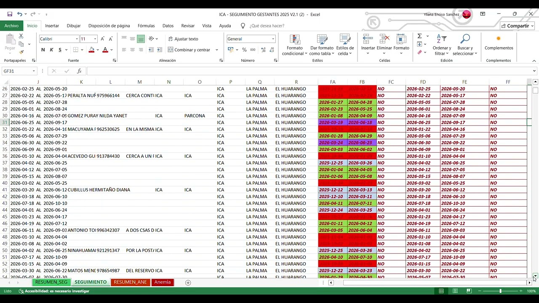Adjust the zoom slider in the status bar
This screenshot has width=539, height=303.
point(500,291)
